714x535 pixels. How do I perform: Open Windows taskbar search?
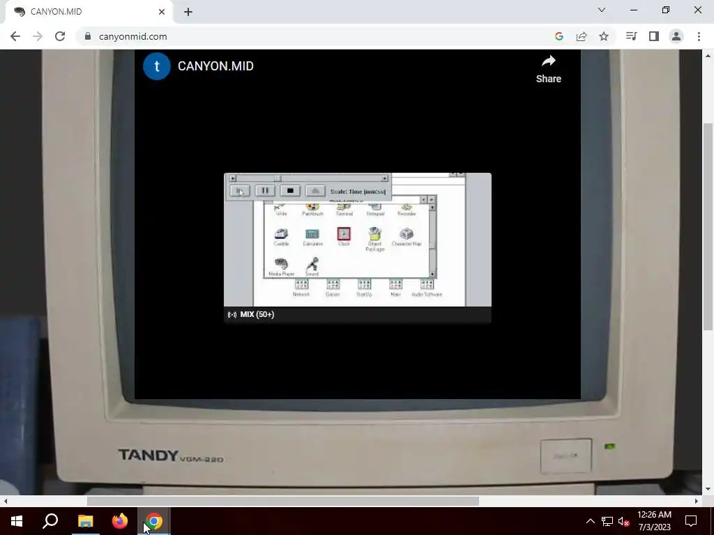point(50,521)
